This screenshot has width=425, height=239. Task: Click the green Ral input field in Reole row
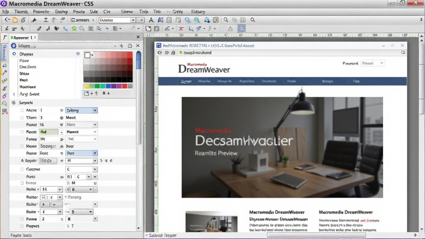[49, 132]
